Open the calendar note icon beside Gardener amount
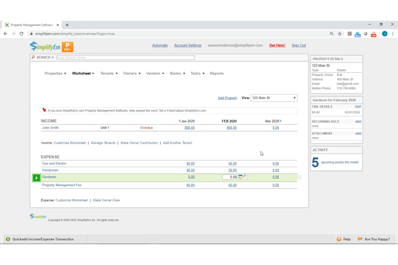 pos(240,177)
